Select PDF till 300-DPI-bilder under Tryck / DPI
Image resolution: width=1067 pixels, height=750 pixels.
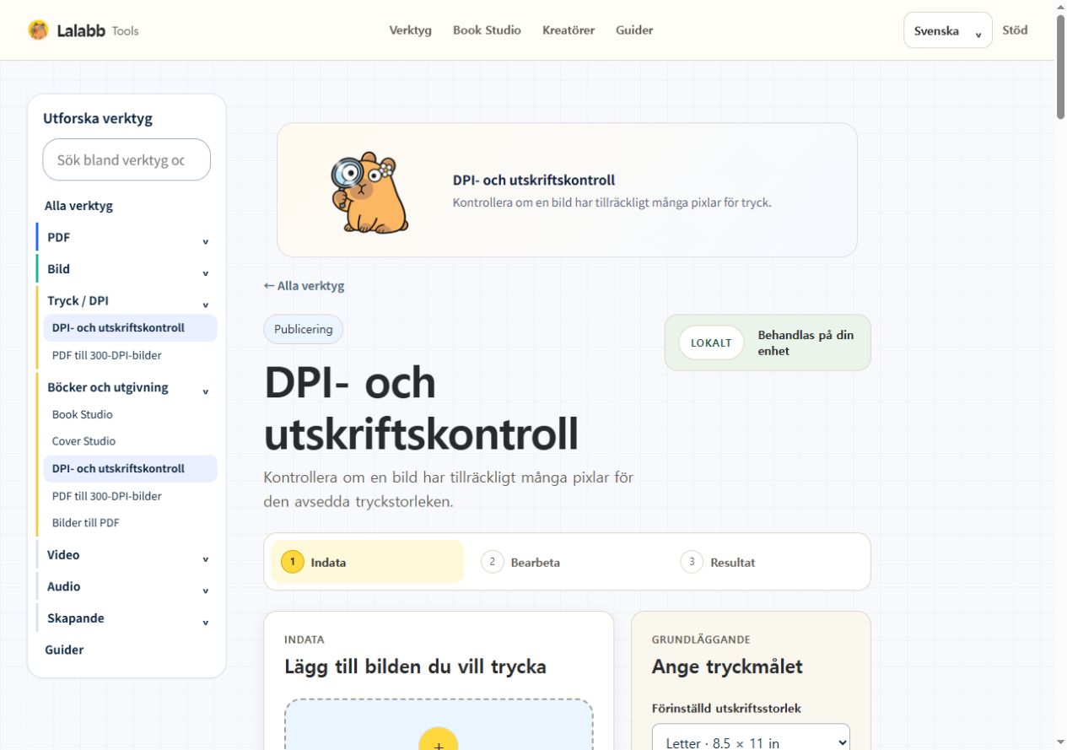pyautogui.click(x=107, y=355)
